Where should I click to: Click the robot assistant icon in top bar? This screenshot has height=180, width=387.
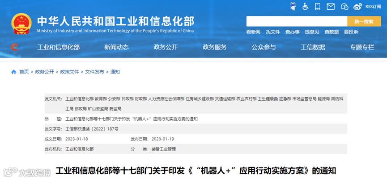click(293, 6)
